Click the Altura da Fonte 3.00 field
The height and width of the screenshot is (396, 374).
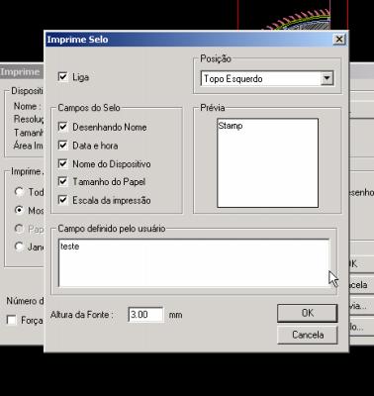(x=145, y=314)
